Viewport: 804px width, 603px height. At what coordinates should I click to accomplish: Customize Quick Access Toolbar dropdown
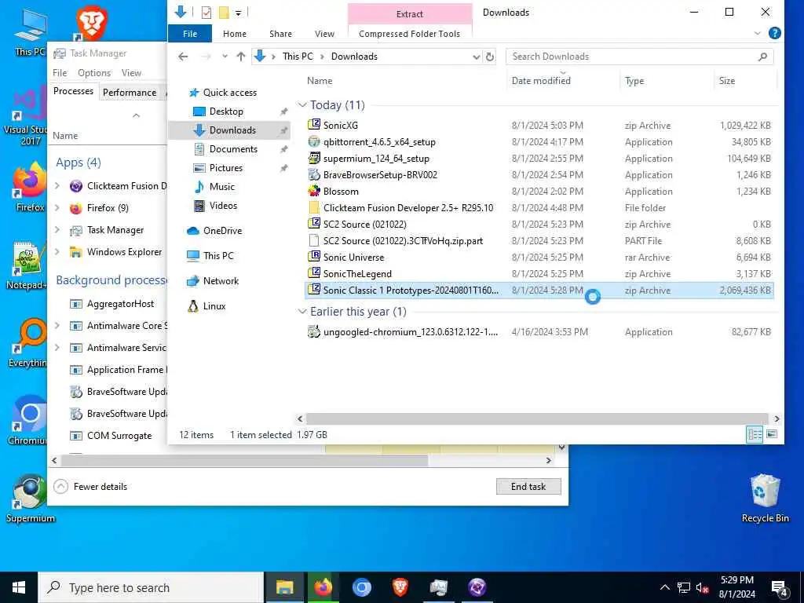[239, 13]
